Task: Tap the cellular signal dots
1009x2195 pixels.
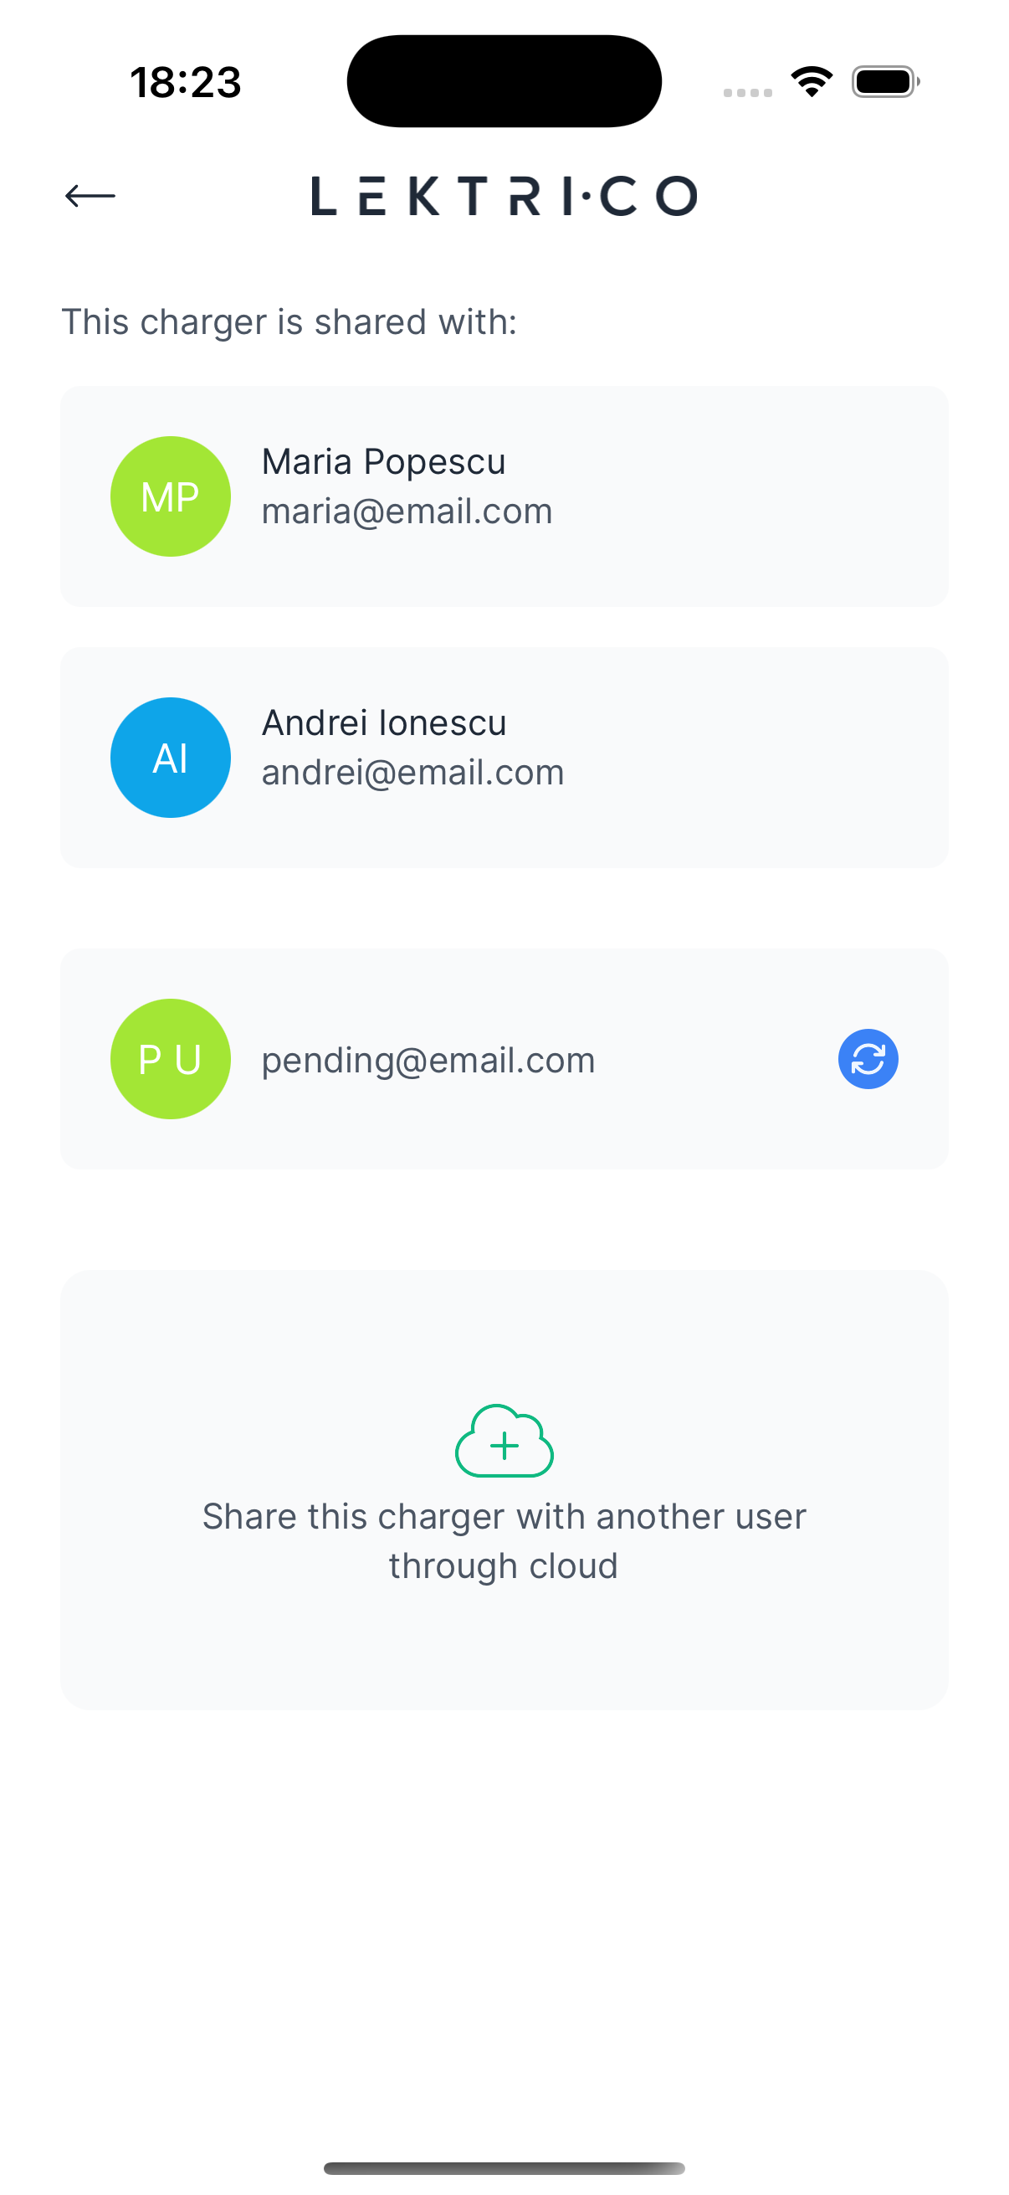Action: [x=748, y=92]
